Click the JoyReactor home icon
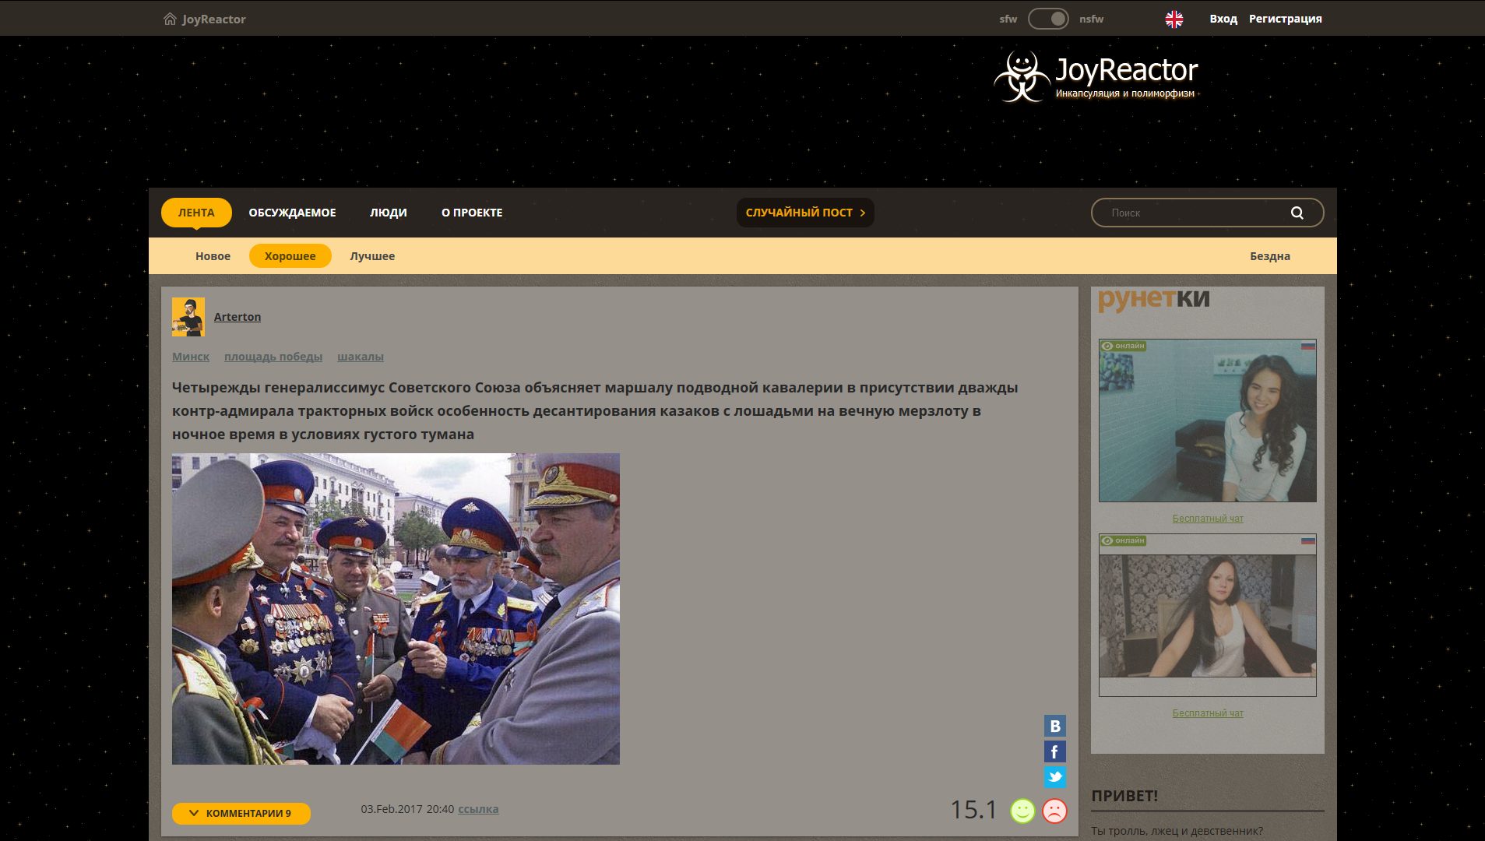1485x841 pixels. coord(170,19)
